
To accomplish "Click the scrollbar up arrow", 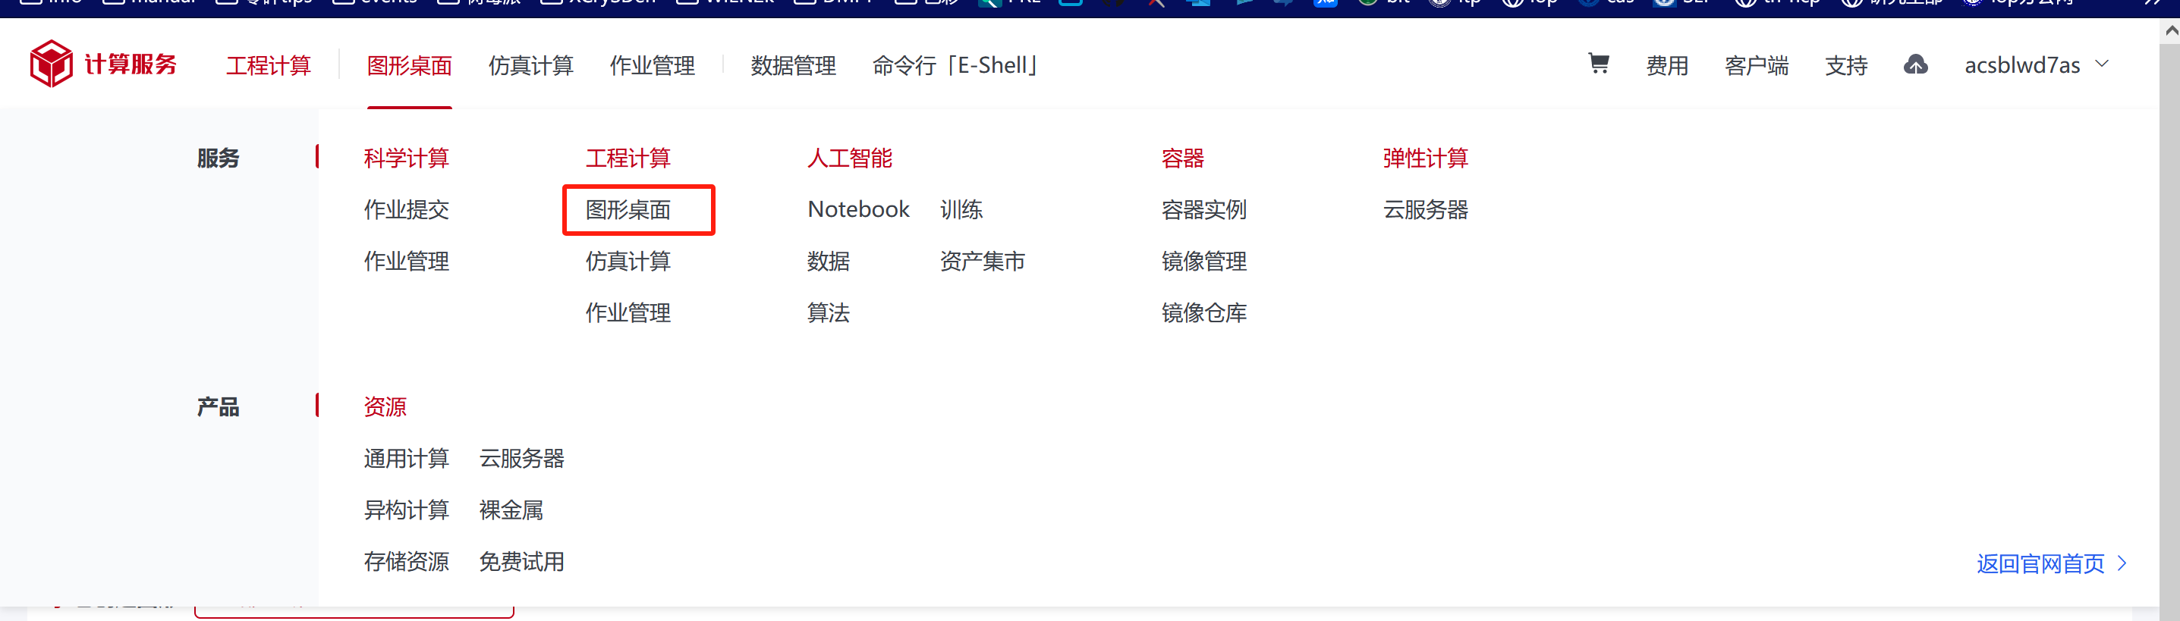I will pyautogui.click(x=2171, y=31).
